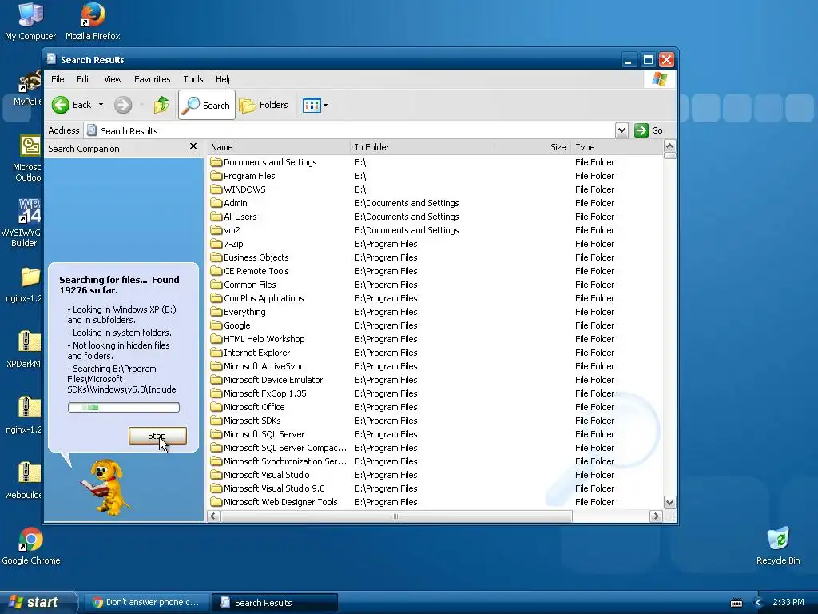
Task: Click horizontal scrollbar left arrow
Action: pyautogui.click(x=213, y=516)
